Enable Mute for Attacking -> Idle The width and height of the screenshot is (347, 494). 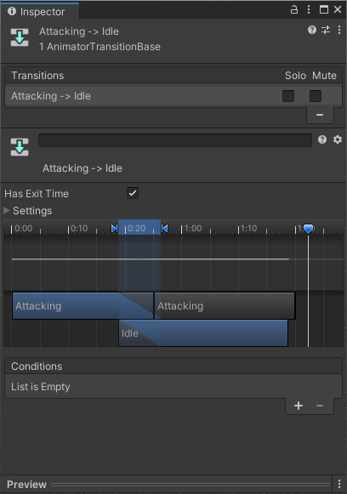point(316,96)
